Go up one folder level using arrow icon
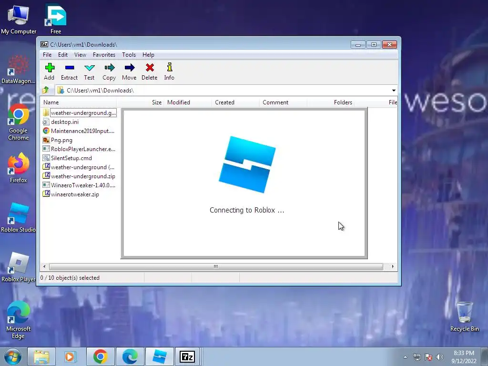Image resolution: width=488 pixels, height=366 pixels. tap(46, 90)
